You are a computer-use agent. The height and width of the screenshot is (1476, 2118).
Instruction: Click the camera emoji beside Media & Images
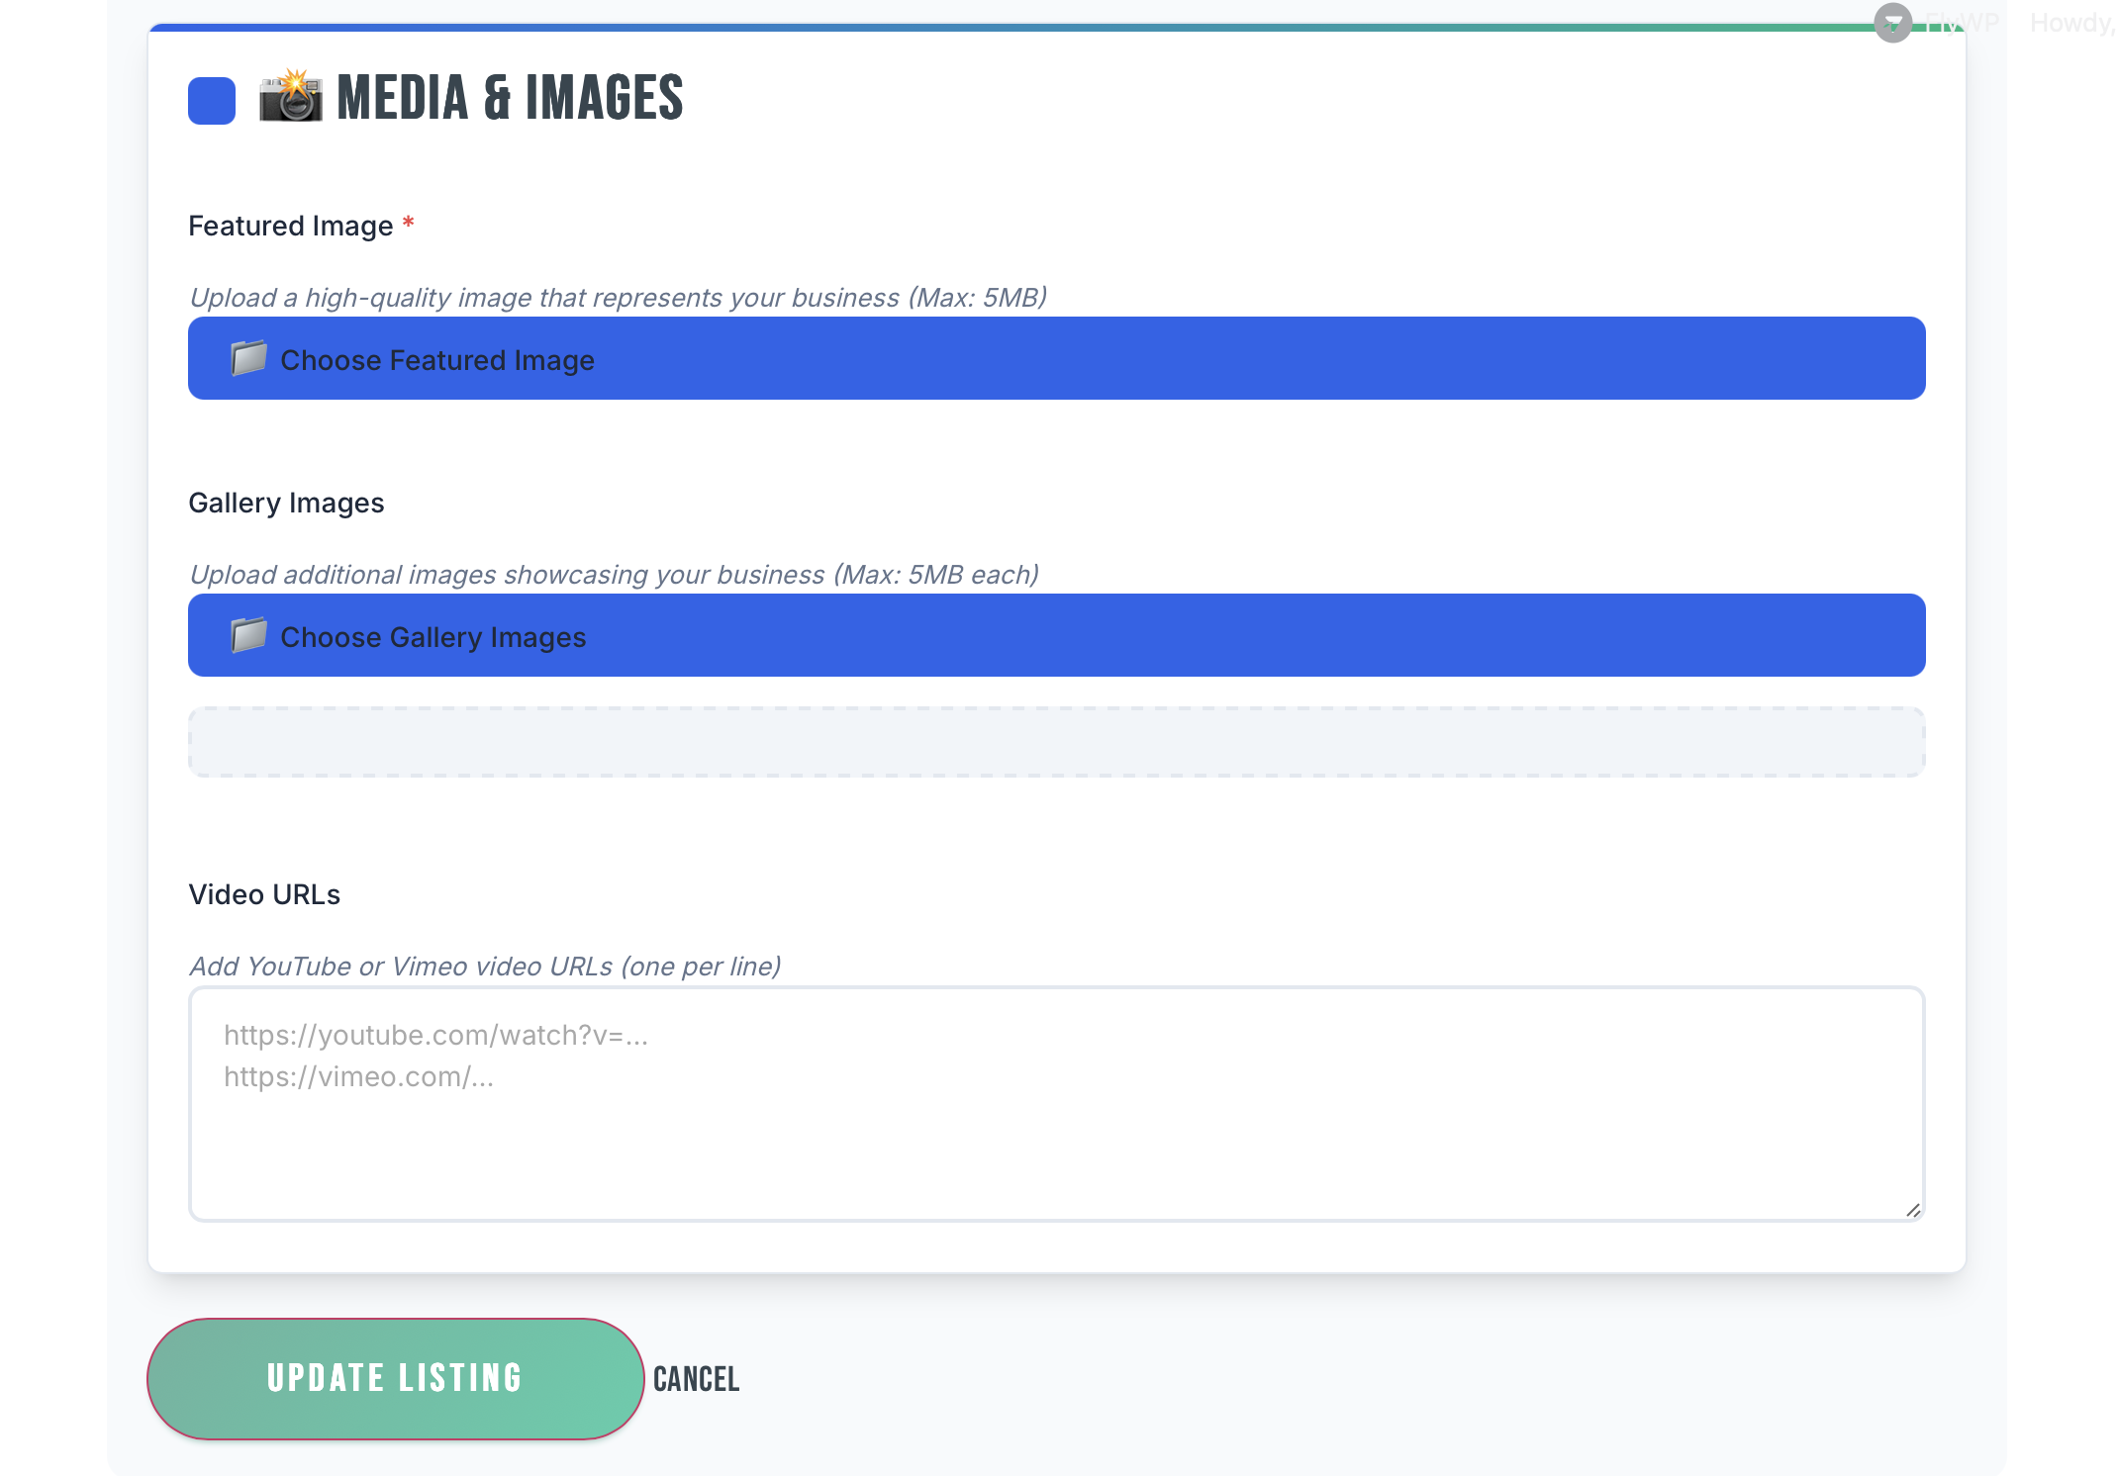290,97
